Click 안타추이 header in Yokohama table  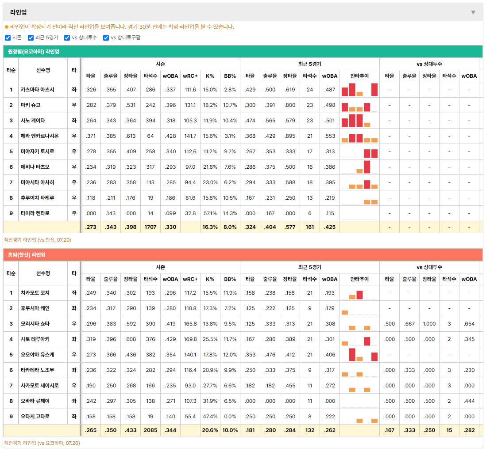(359, 76)
